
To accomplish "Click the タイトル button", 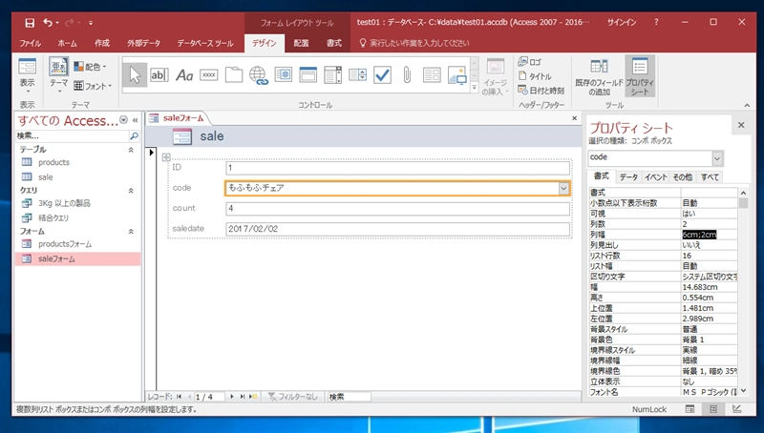I will click(x=535, y=76).
